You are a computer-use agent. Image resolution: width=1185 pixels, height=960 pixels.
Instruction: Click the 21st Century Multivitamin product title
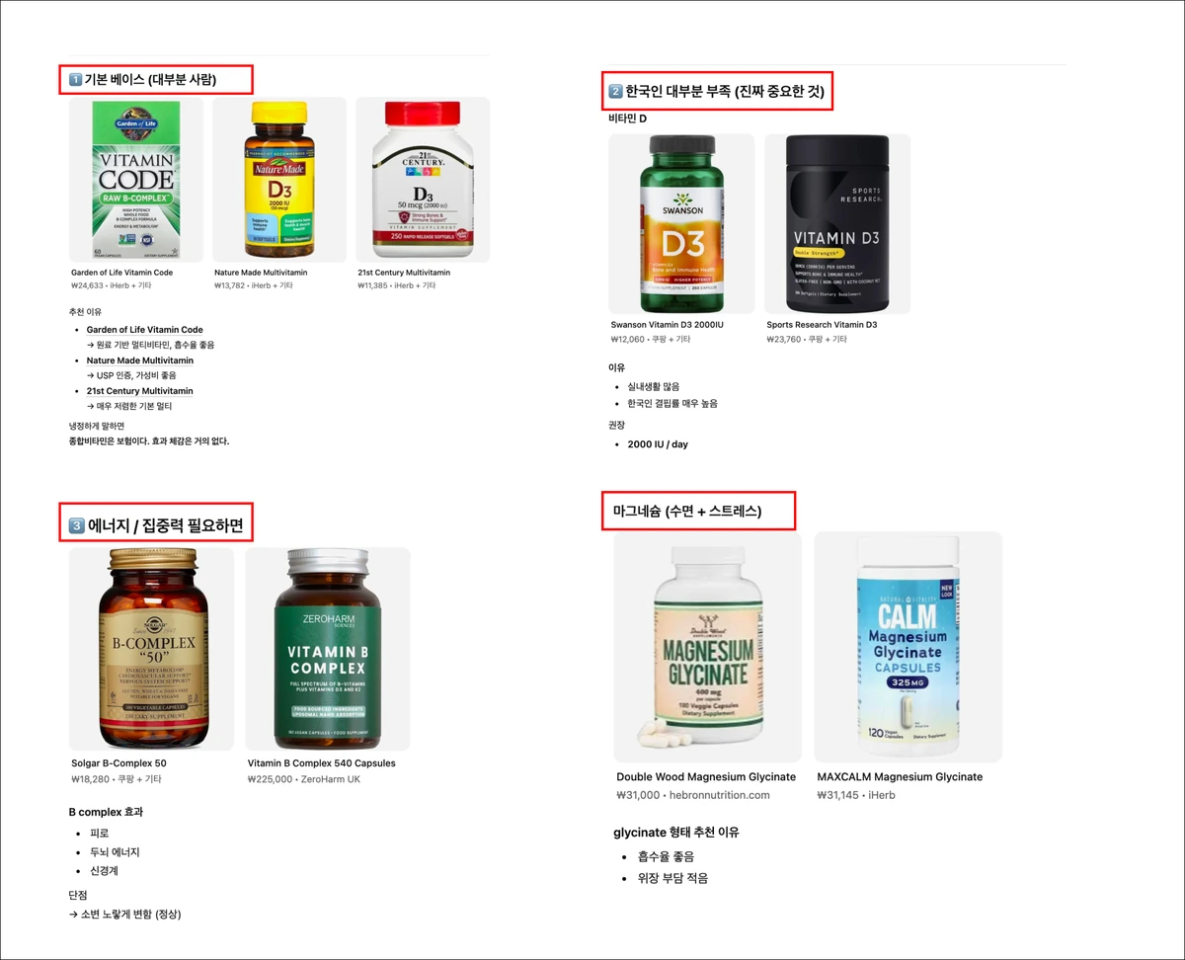[404, 273]
